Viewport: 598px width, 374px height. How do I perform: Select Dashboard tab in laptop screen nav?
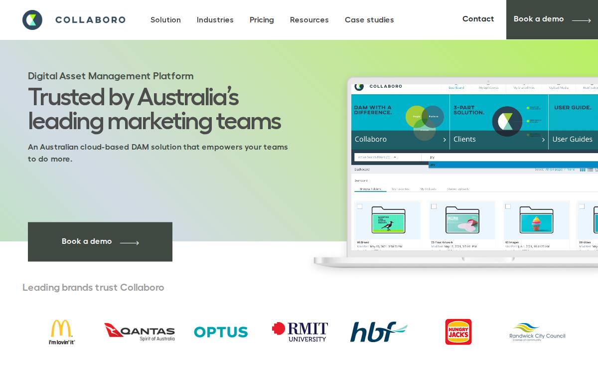coord(456,88)
